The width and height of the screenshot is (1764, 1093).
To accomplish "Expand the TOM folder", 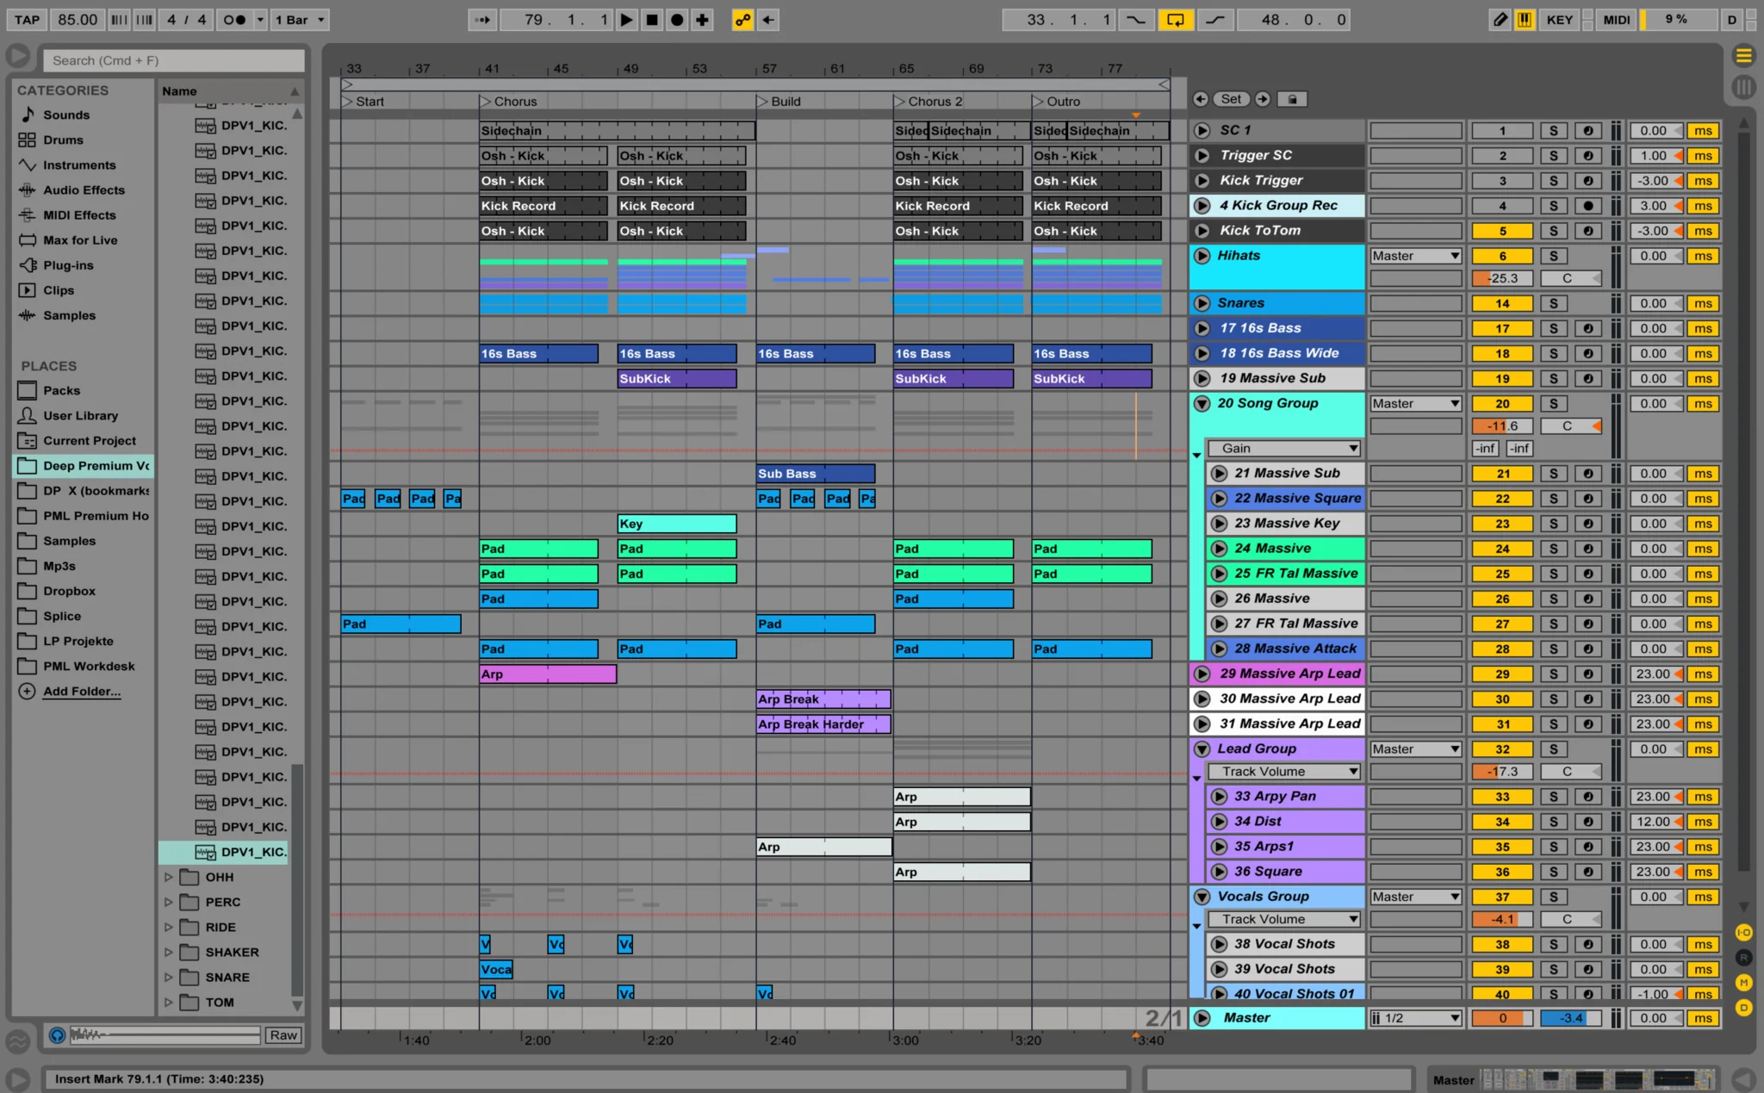I will click(169, 1003).
